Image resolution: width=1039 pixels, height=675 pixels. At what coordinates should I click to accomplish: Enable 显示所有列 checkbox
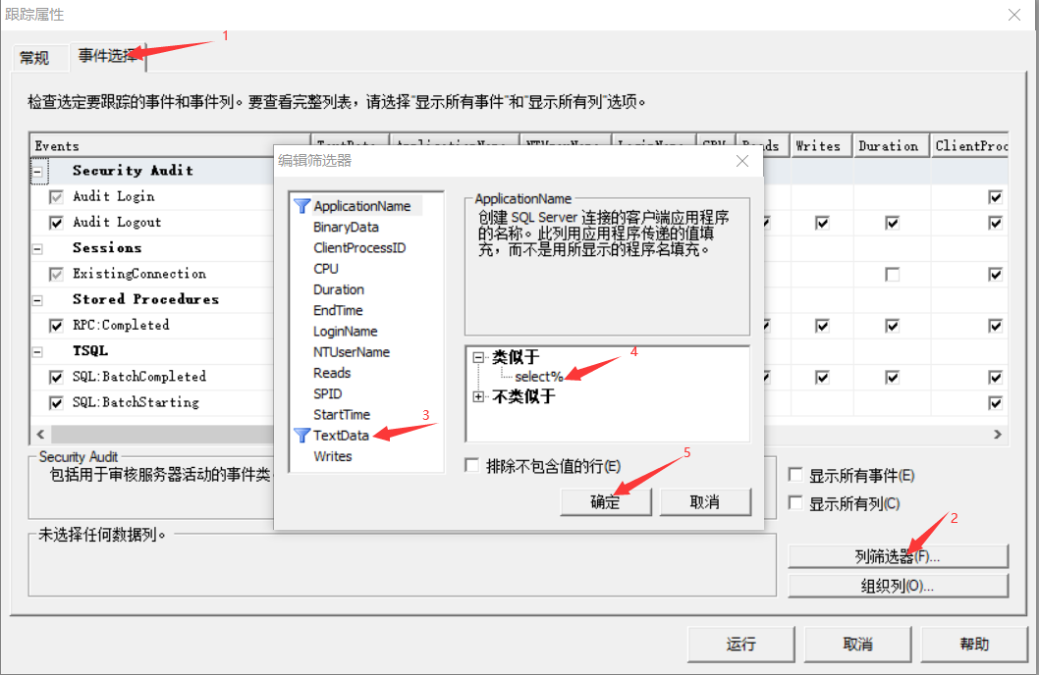coord(795,503)
